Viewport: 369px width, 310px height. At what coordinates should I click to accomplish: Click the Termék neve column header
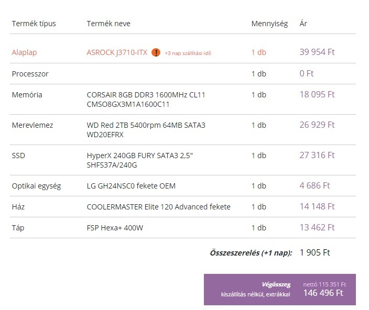pos(108,24)
